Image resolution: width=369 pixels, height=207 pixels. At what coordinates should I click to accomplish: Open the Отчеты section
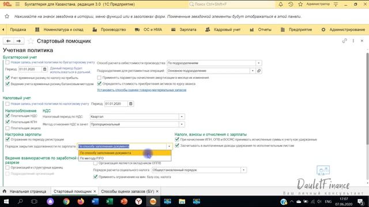point(261,29)
